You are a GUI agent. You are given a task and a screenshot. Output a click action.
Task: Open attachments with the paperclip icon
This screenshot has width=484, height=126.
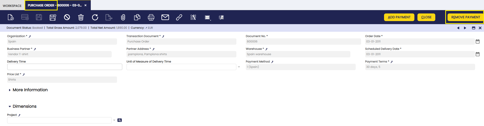[123, 17]
